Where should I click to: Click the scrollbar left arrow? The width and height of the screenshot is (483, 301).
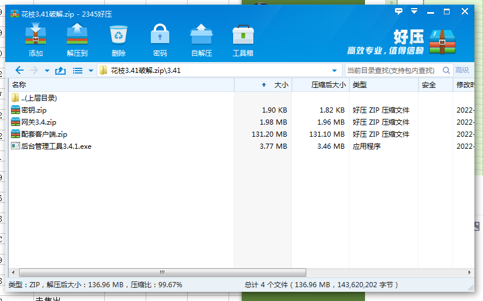[x=13, y=272]
